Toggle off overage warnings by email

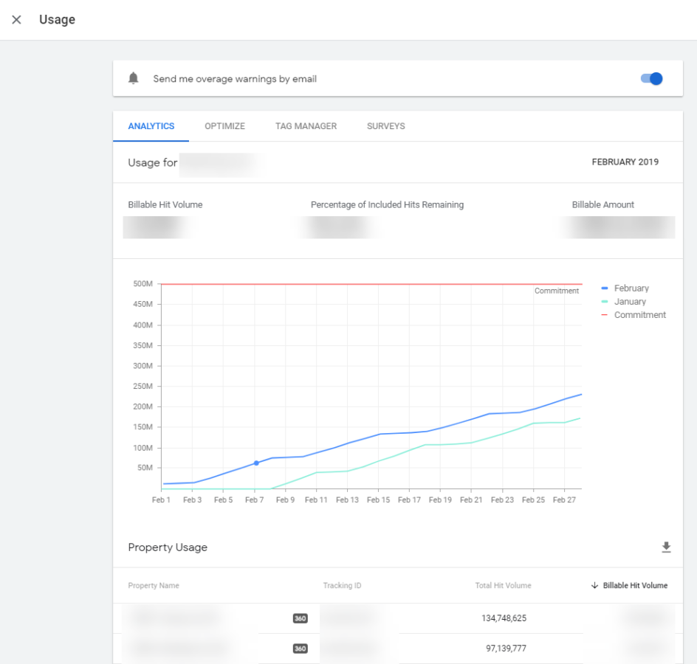(x=651, y=79)
